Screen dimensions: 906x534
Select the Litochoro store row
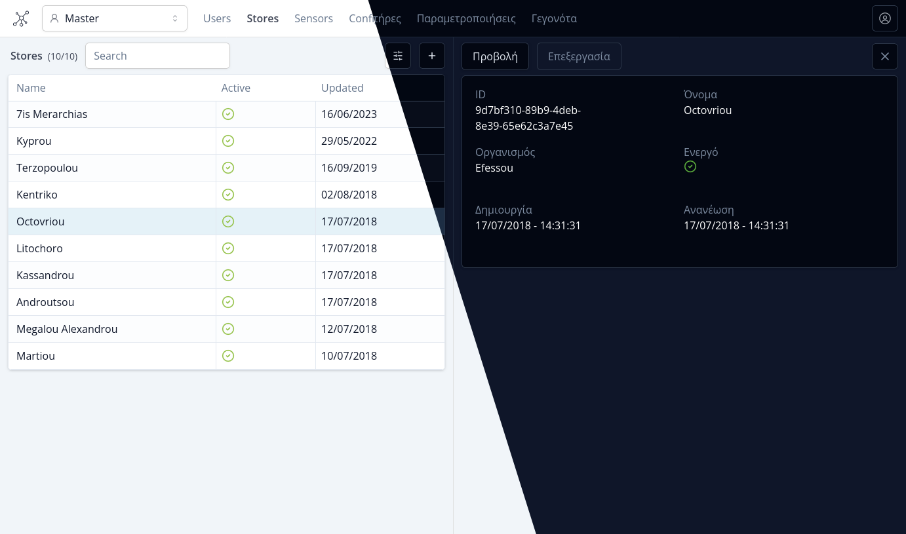39,248
